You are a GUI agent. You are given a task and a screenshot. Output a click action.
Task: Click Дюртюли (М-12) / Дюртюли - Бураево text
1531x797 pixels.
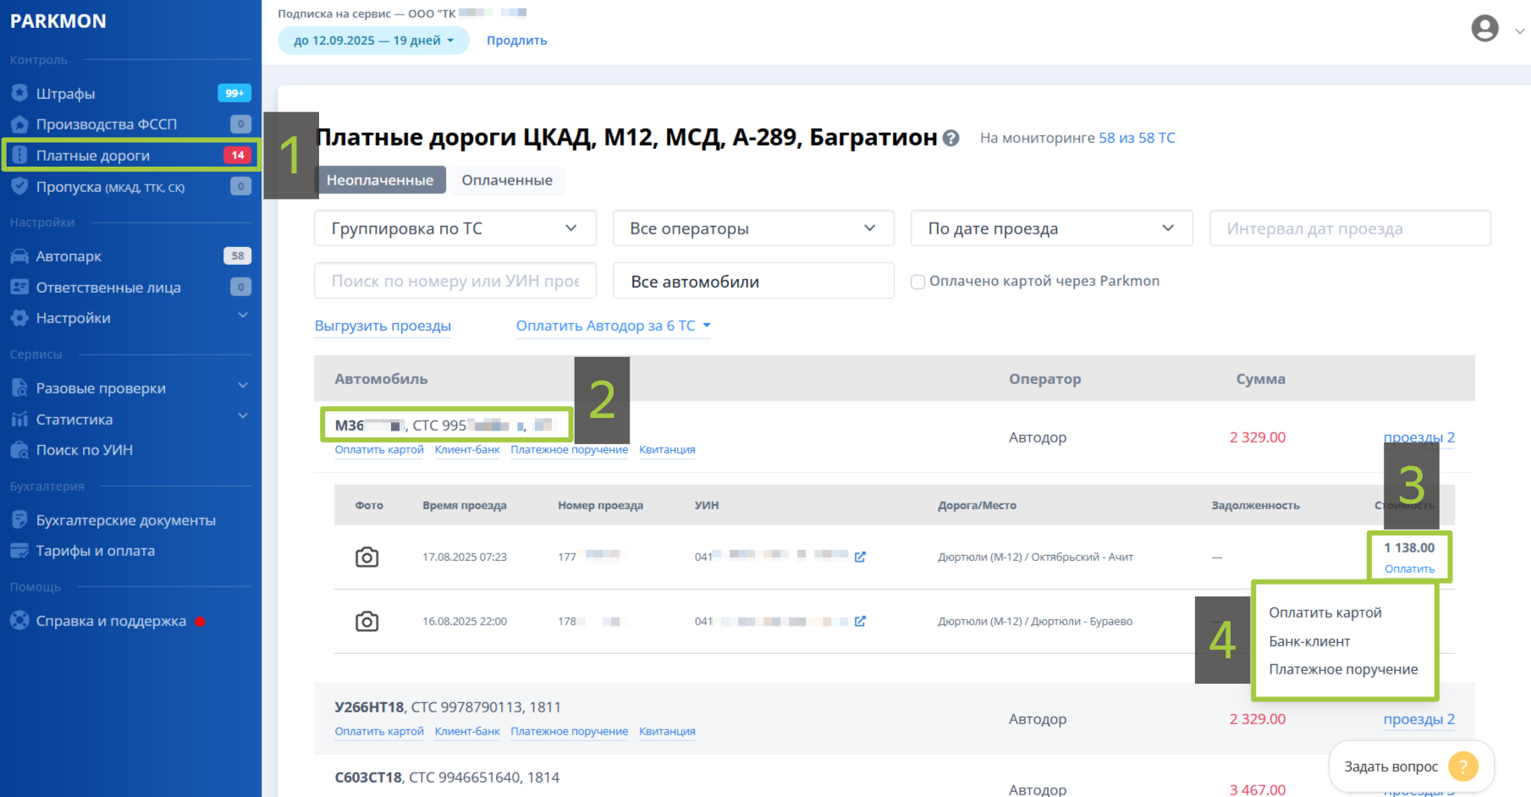click(1035, 621)
